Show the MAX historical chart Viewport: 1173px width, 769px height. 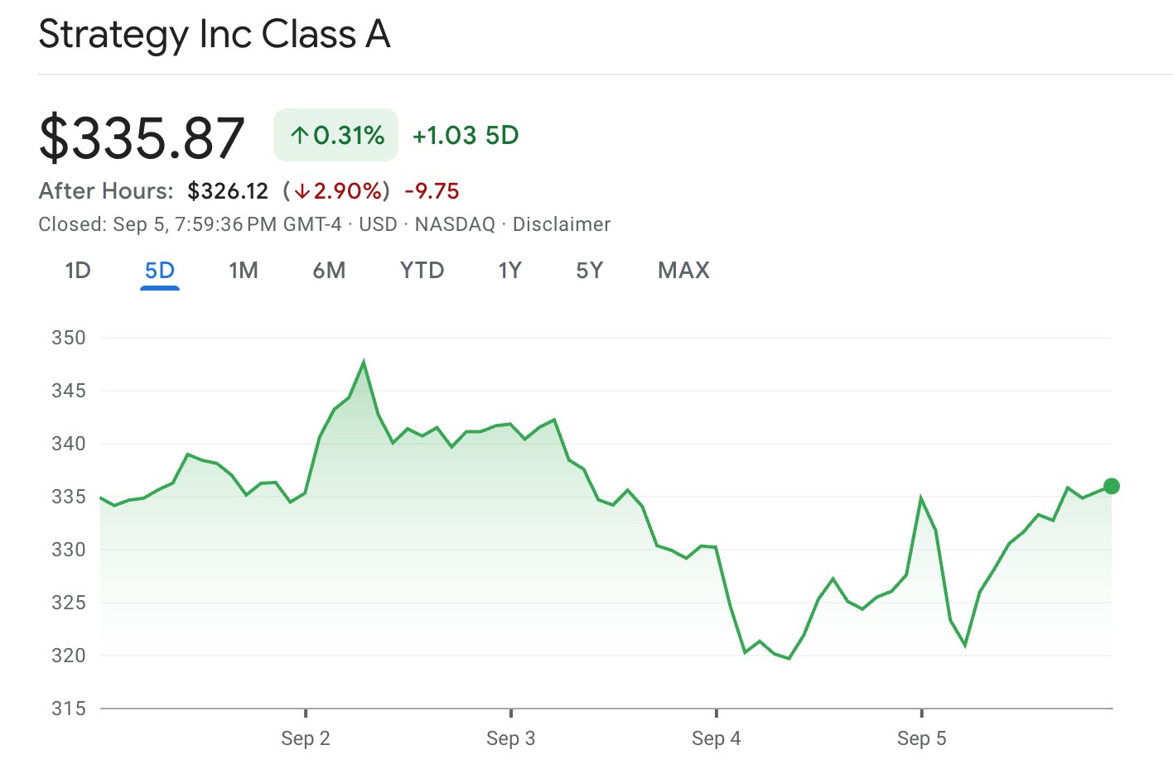click(x=683, y=270)
